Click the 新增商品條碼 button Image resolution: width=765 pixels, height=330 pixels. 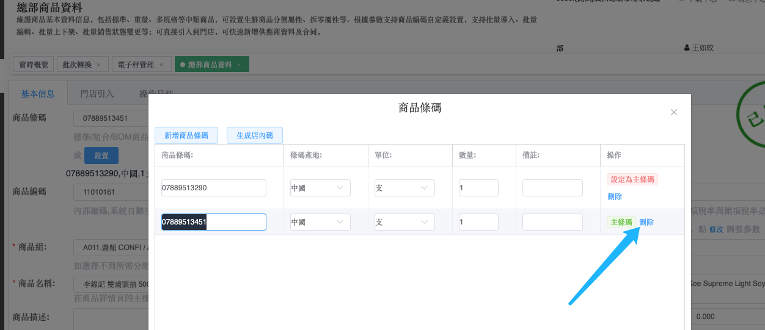[186, 135]
